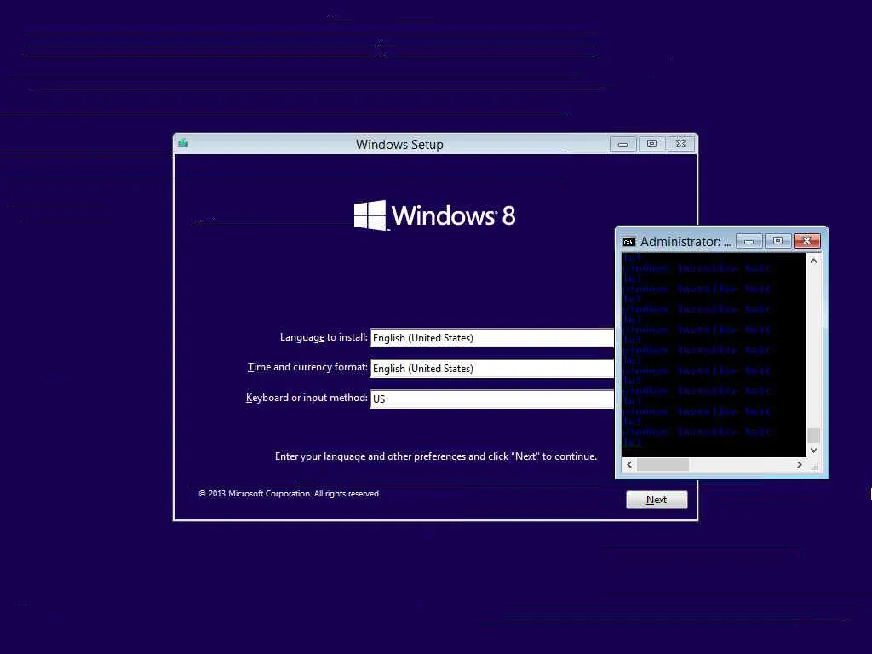Viewport: 872px width, 654px height.
Task: Open the Language to install dropdown
Action: (492, 337)
